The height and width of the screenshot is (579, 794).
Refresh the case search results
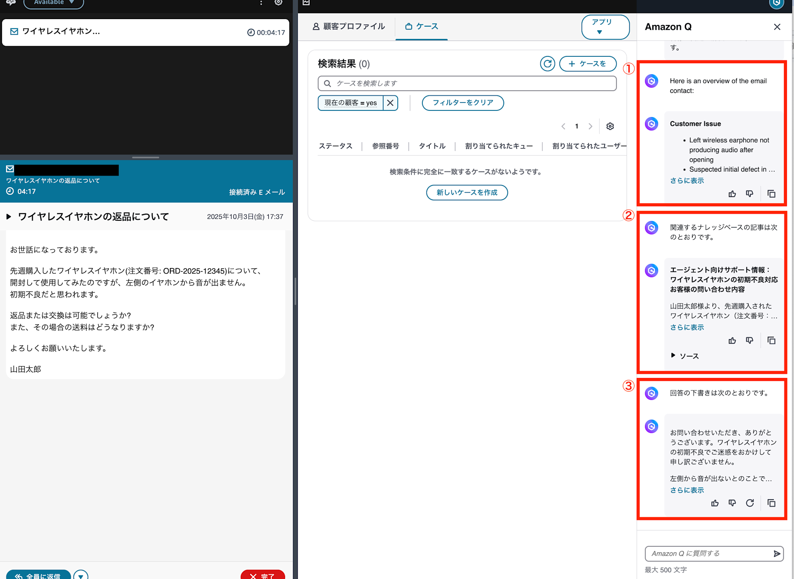click(x=547, y=64)
